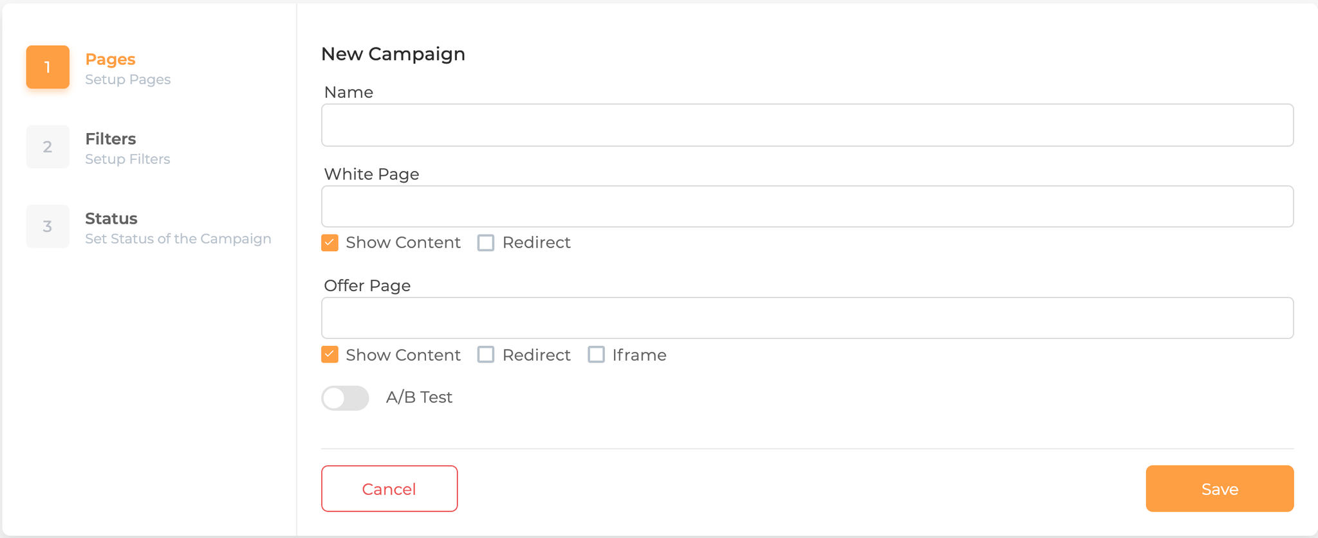Navigate to the Filters step

[110, 139]
